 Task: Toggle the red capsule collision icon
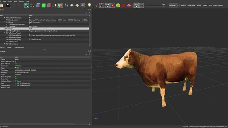pyautogui.click(x=113, y=6)
